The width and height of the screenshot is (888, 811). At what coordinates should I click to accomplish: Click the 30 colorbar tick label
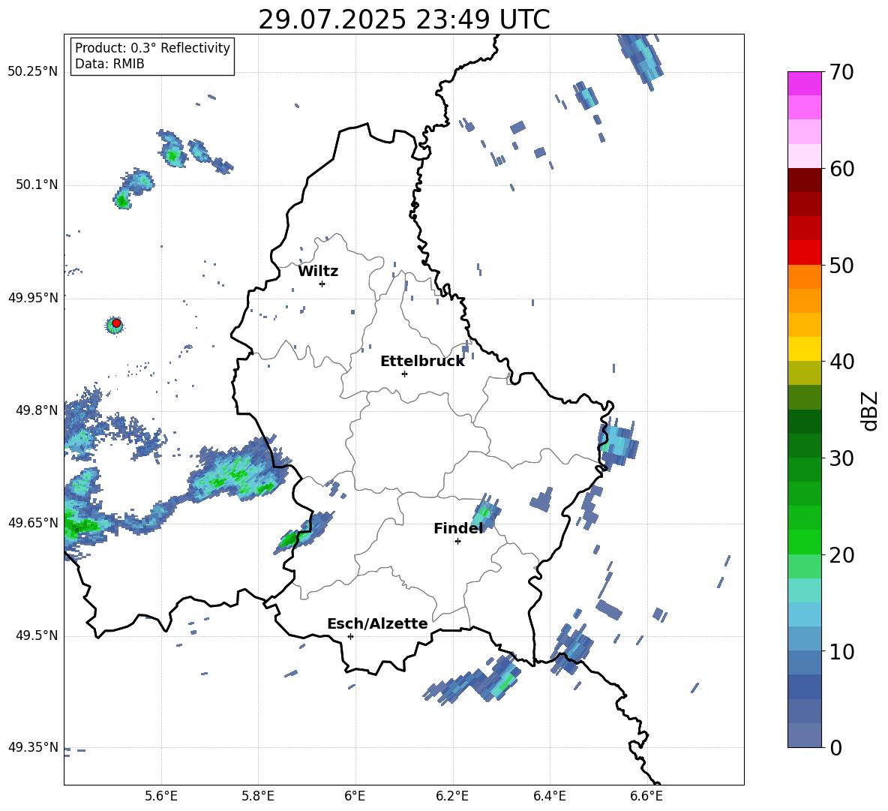[x=841, y=458]
